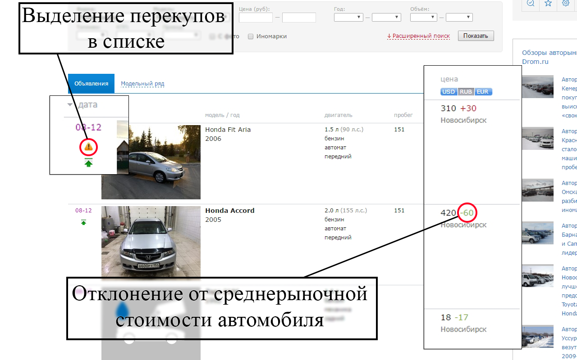The height and width of the screenshot is (360, 577).
Task: Click the 151 mileage in the Honda Accord row
Action: (x=399, y=211)
